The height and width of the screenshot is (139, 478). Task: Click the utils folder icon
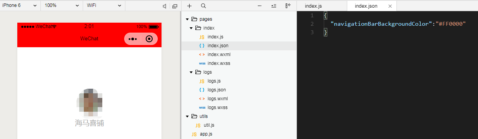click(194, 116)
